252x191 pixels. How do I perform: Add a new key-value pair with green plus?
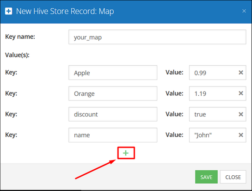[x=126, y=153]
